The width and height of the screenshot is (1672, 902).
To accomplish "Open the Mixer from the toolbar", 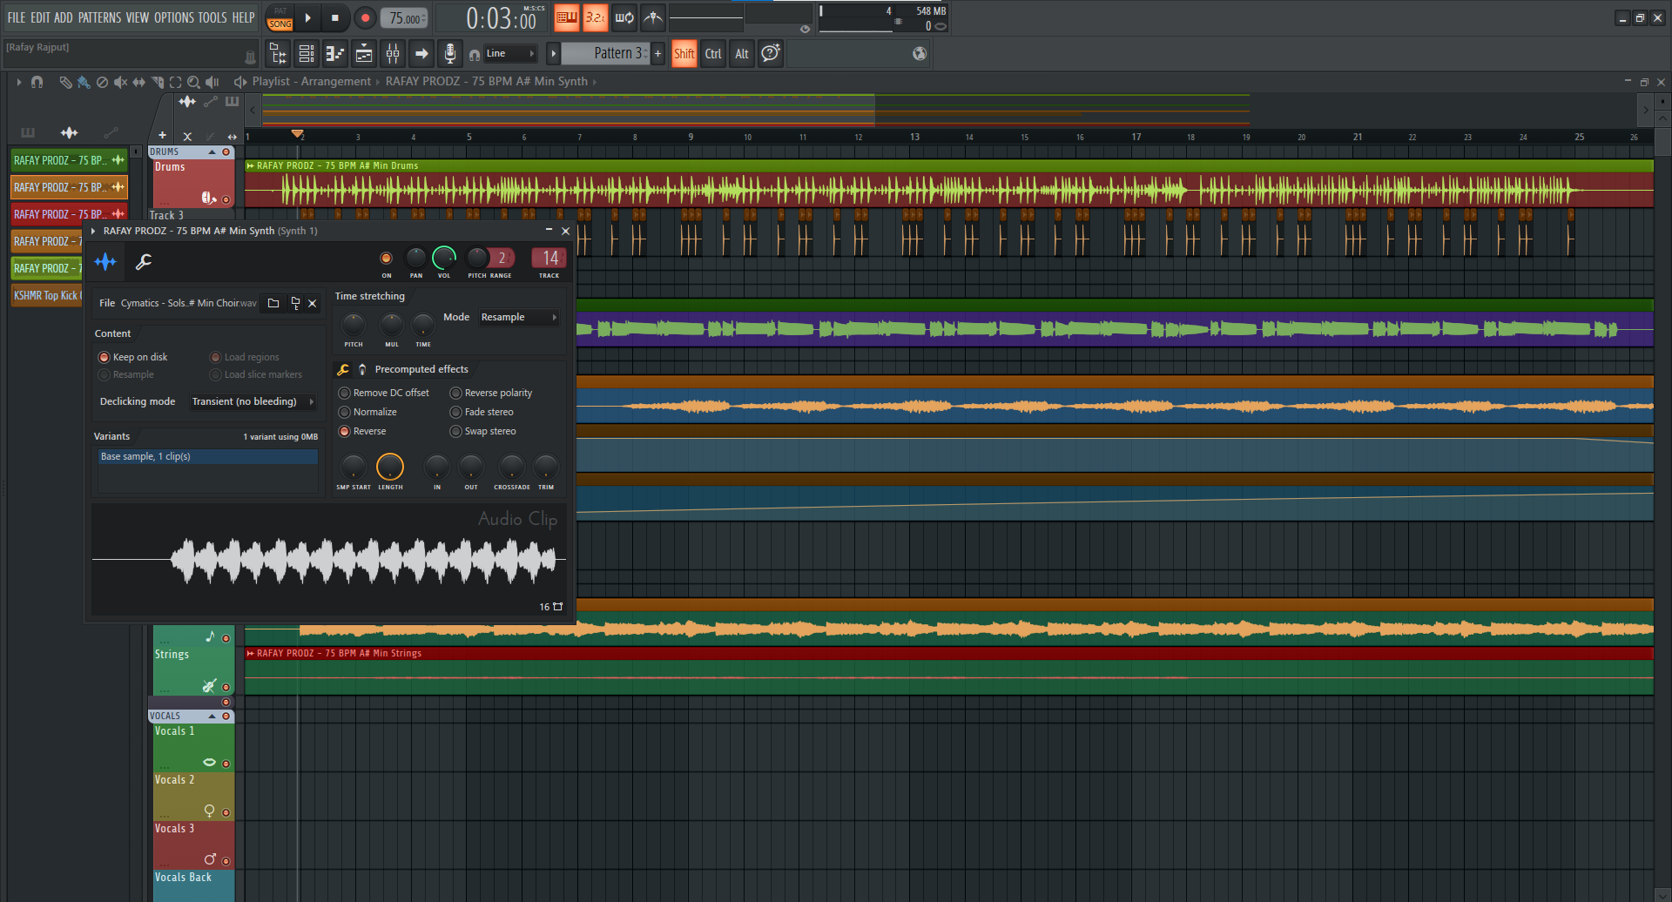I will [393, 54].
